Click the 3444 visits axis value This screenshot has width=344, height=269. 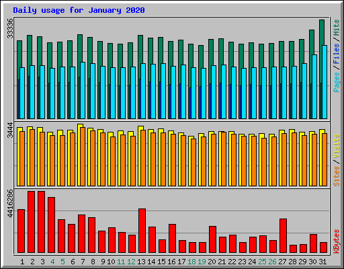[x=10, y=130]
